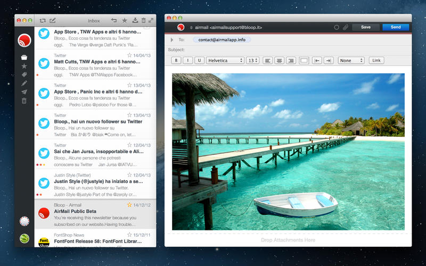Open the font size 13 dropdown
This screenshot has width=426, height=266.
pyautogui.click(x=252, y=61)
